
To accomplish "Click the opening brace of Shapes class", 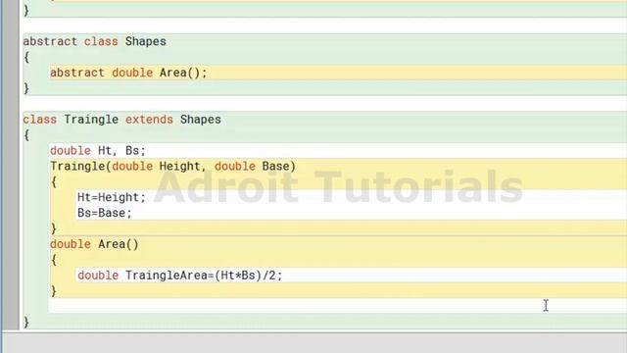I will (x=26, y=57).
